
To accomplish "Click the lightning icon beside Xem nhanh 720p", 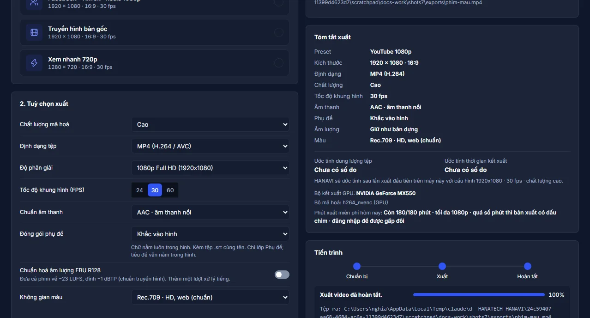I will (34, 63).
